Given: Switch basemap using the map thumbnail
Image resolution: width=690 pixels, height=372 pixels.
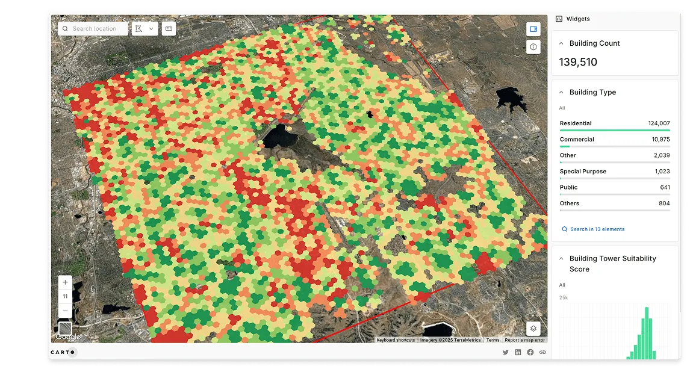Looking at the screenshot, I should click(x=65, y=329).
